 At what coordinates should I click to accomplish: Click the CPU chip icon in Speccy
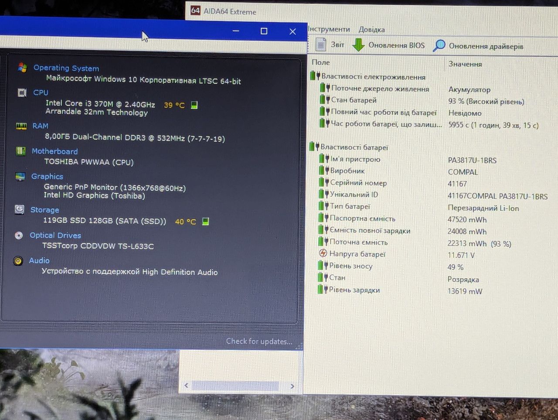22,92
